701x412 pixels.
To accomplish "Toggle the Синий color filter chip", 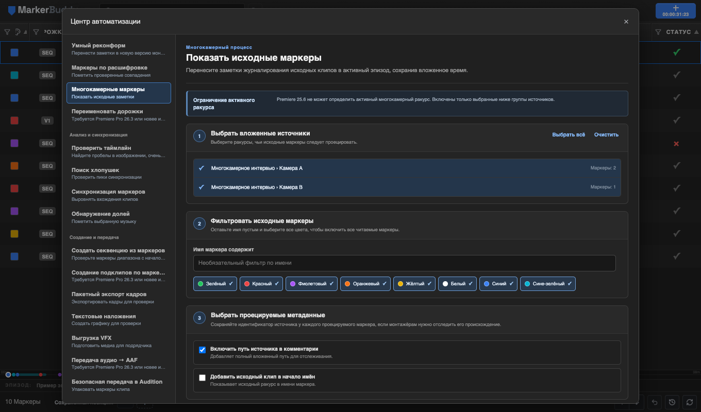I will coord(498,284).
